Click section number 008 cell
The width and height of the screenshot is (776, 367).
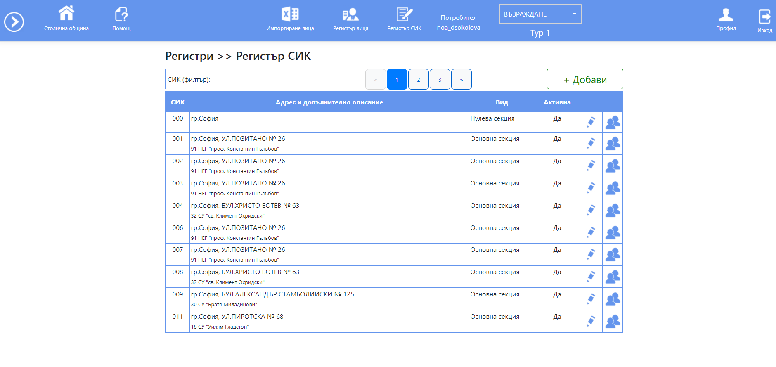click(177, 277)
